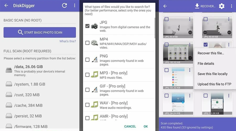
Task: Open the 110.88 KiB JPG thumbnail
Action: pyautogui.click(x=217, y=103)
